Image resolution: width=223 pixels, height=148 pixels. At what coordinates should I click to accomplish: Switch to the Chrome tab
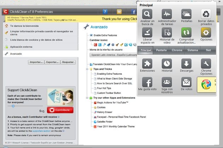(x=177, y=50)
